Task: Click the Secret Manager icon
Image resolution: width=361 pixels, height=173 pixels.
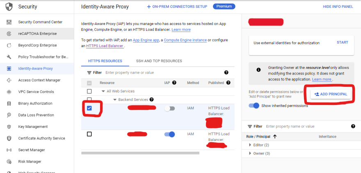Action: tap(9, 150)
